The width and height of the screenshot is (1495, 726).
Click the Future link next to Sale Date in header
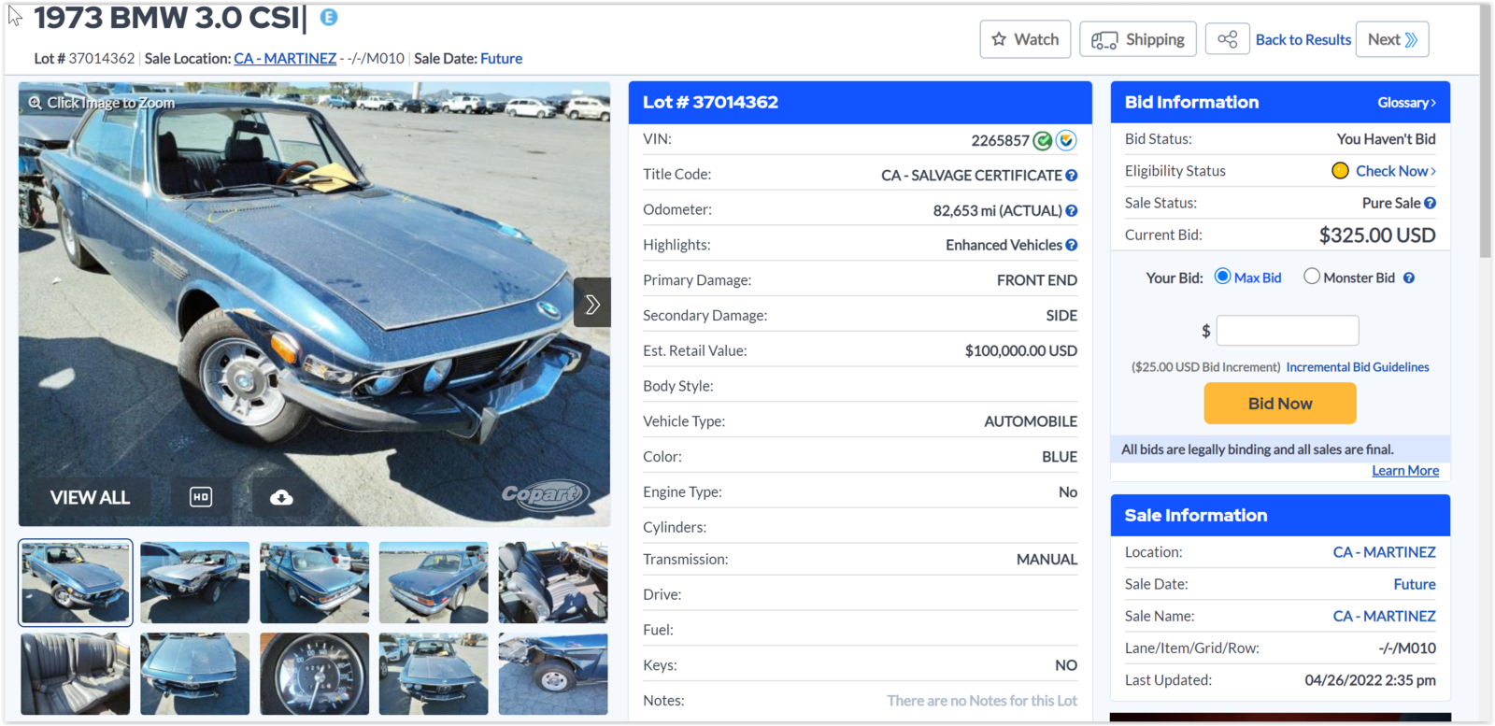tap(502, 58)
